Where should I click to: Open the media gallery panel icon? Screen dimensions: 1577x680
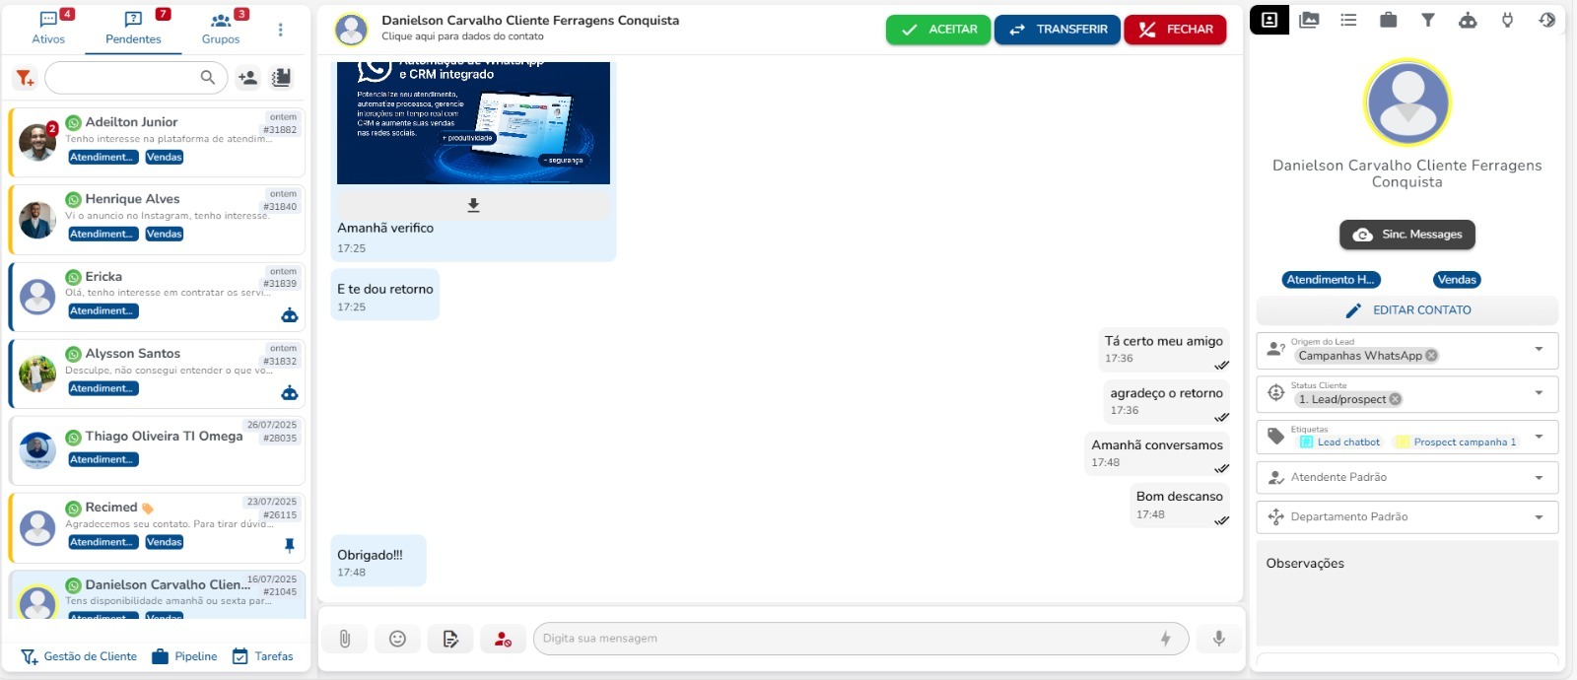1309,20
